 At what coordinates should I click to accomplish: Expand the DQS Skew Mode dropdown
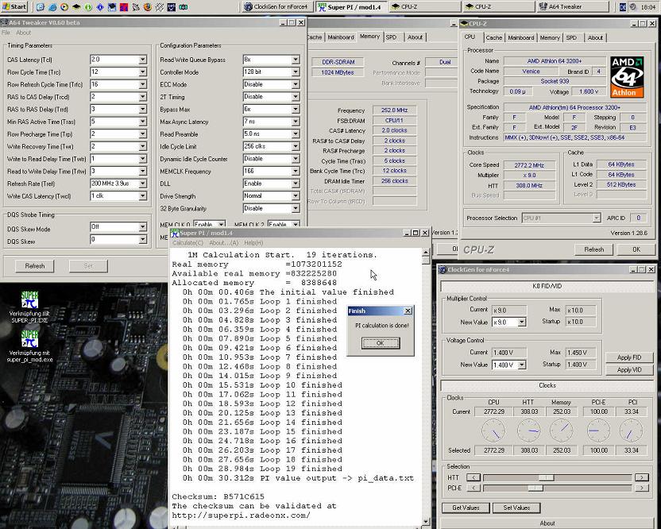pos(143,227)
